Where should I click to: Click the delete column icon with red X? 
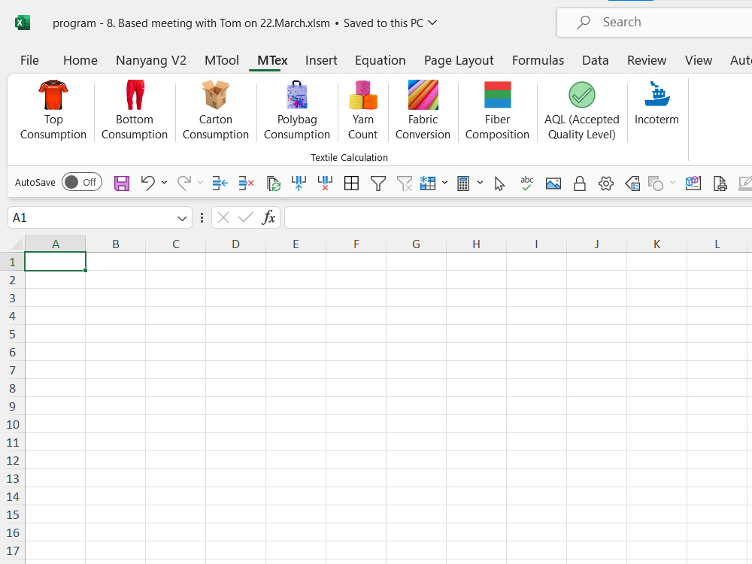click(325, 183)
